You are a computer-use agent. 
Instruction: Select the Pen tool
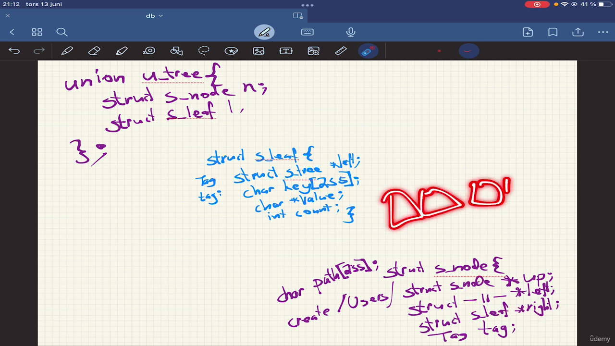(67, 51)
